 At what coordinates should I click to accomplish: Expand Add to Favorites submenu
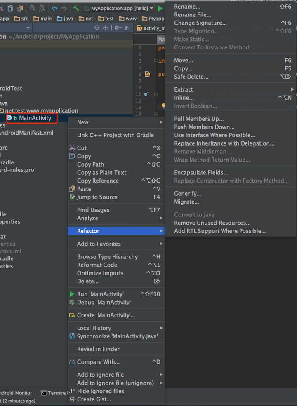pos(116,244)
